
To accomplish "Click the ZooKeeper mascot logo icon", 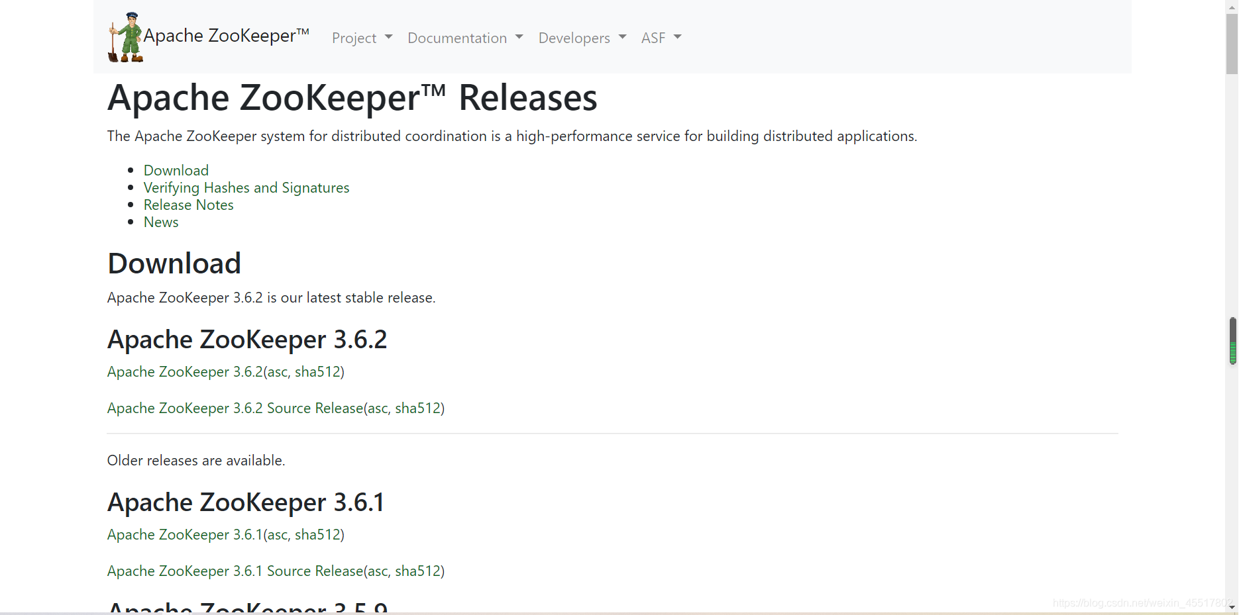I will click(125, 37).
